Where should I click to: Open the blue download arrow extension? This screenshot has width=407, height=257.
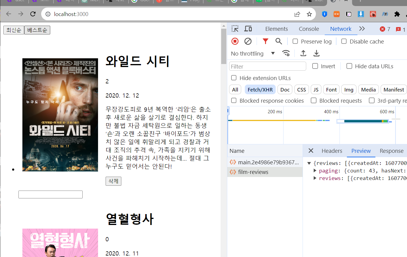pos(361,14)
